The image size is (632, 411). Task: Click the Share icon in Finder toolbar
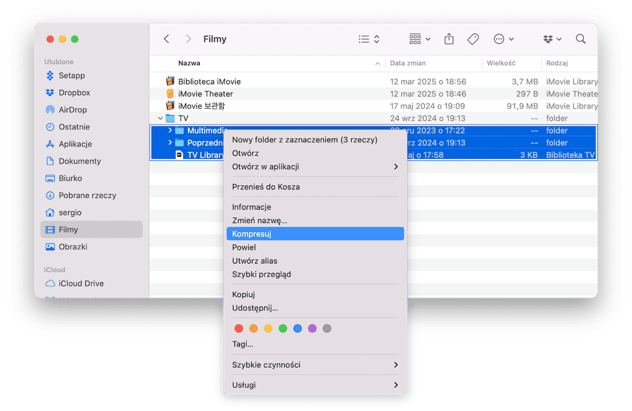click(449, 39)
